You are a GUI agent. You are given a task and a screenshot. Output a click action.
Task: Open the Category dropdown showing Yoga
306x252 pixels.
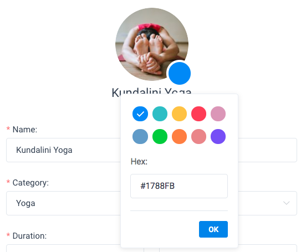pos(63,203)
